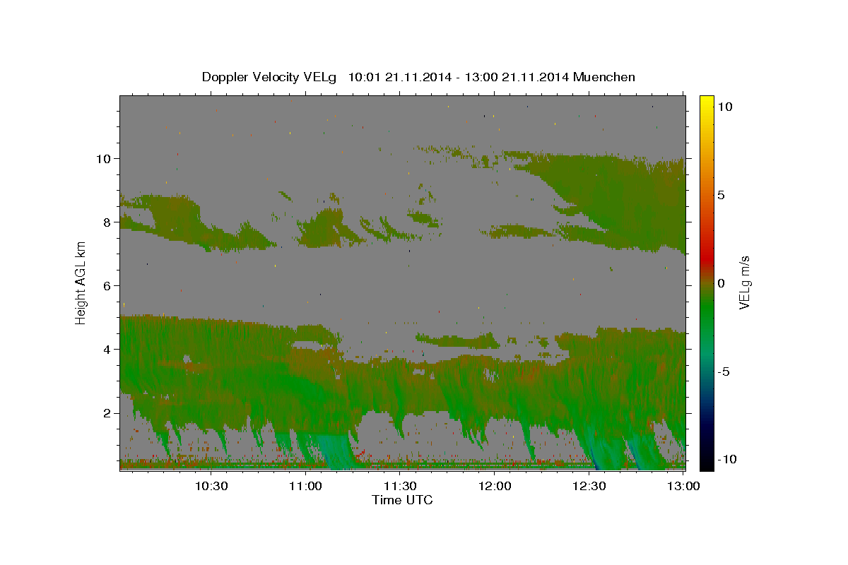The image size is (848, 565).
Task: Click the yellow top of the colorbar
Action: pyautogui.click(x=707, y=102)
